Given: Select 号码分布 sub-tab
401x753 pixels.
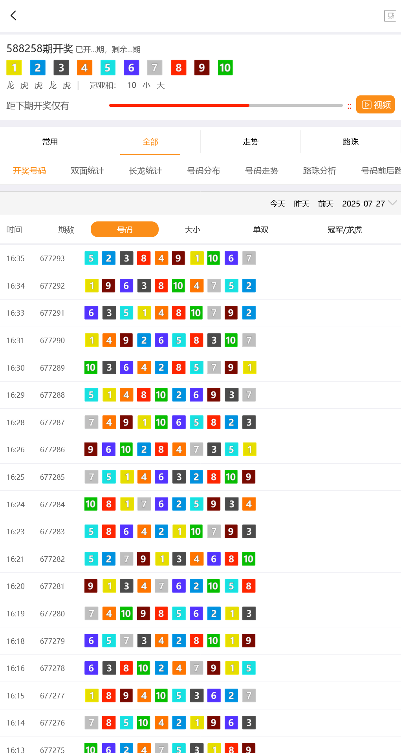Looking at the screenshot, I should 203,171.
